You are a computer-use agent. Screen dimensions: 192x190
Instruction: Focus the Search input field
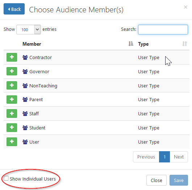pos(163,29)
